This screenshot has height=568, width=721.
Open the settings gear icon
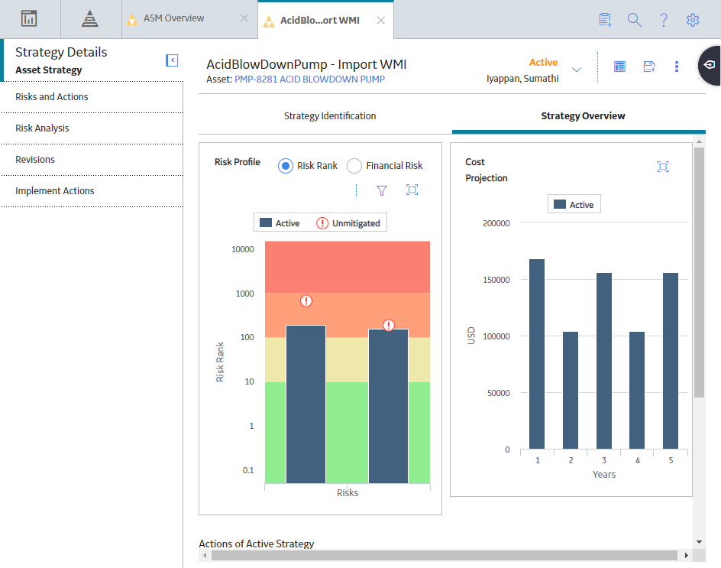pos(693,20)
